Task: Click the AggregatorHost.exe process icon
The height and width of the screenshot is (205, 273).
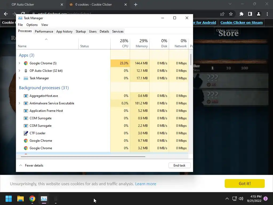Action: click(26, 96)
